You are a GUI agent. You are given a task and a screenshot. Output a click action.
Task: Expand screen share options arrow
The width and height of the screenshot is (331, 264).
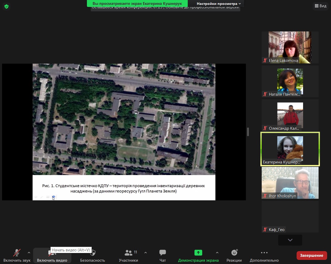pyautogui.click(x=217, y=253)
